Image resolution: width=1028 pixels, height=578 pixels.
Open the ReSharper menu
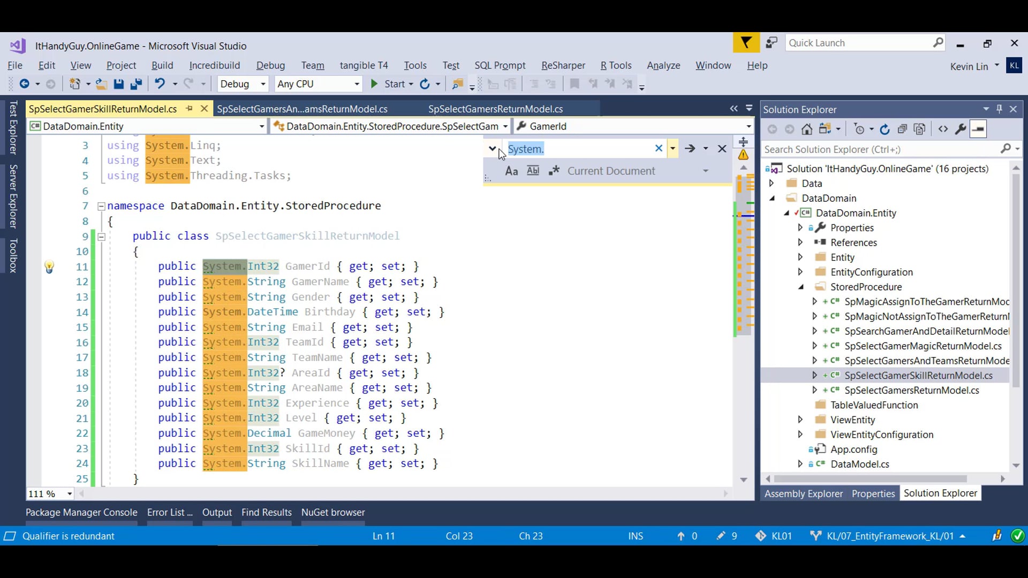pos(563,65)
